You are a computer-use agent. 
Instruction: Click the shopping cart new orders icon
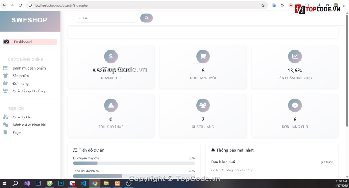click(203, 56)
